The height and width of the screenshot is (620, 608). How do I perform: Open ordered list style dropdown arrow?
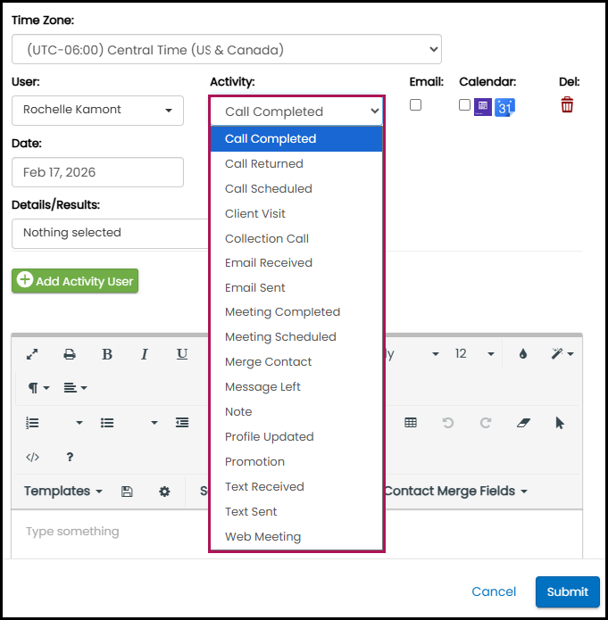(x=79, y=423)
